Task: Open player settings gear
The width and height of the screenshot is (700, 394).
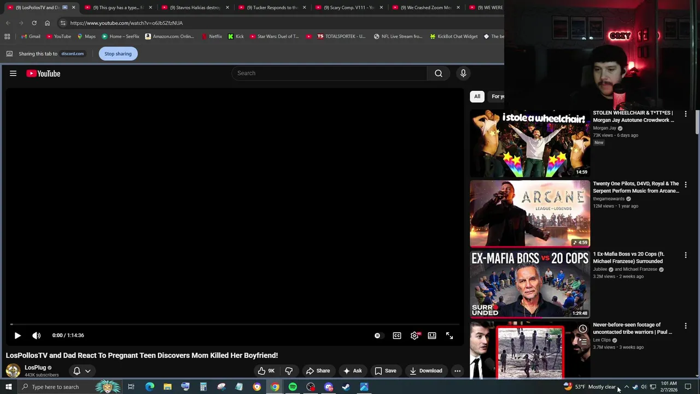Action: [x=415, y=335]
